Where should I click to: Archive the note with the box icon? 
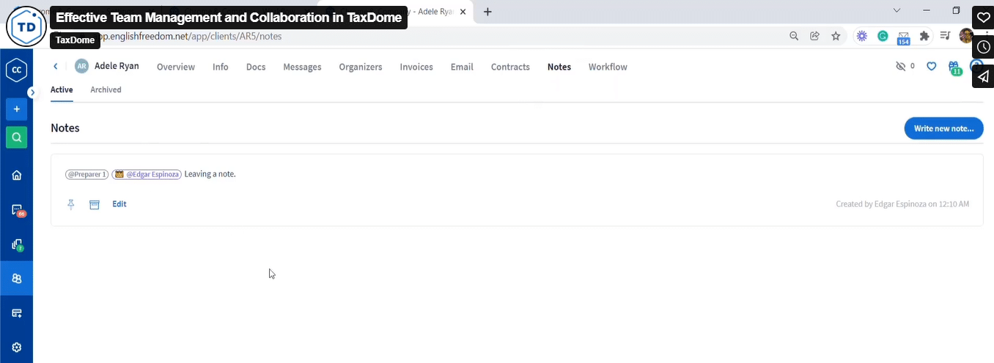[x=95, y=205]
